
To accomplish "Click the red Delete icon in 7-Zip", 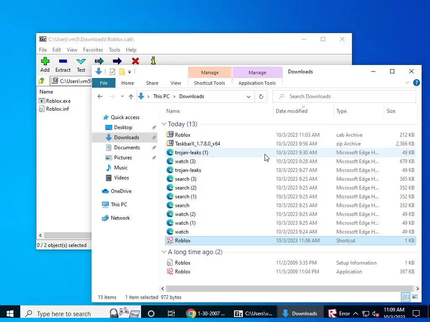I will [x=135, y=61].
